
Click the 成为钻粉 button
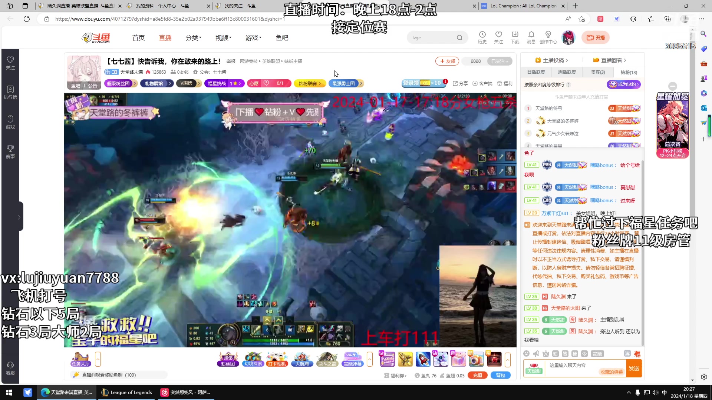tap(624, 84)
